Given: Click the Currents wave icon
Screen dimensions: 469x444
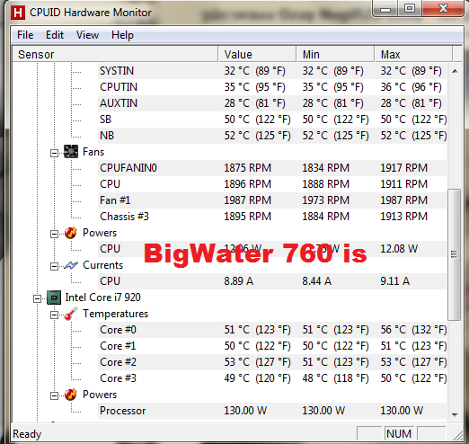Looking at the screenshot, I should 71,265.
